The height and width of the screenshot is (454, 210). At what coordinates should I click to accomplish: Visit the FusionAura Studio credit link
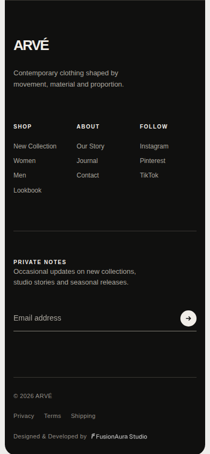click(120, 436)
